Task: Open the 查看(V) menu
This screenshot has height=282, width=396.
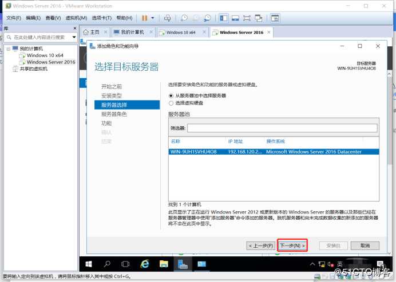Action: pyautogui.click(x=53, y=18)
